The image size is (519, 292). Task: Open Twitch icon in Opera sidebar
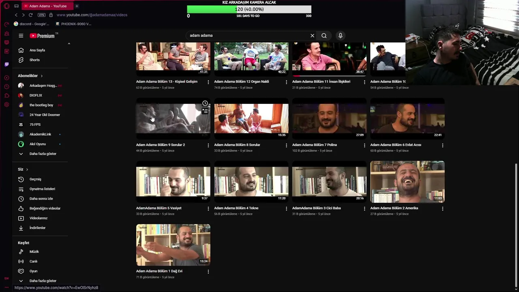(6, 64)
